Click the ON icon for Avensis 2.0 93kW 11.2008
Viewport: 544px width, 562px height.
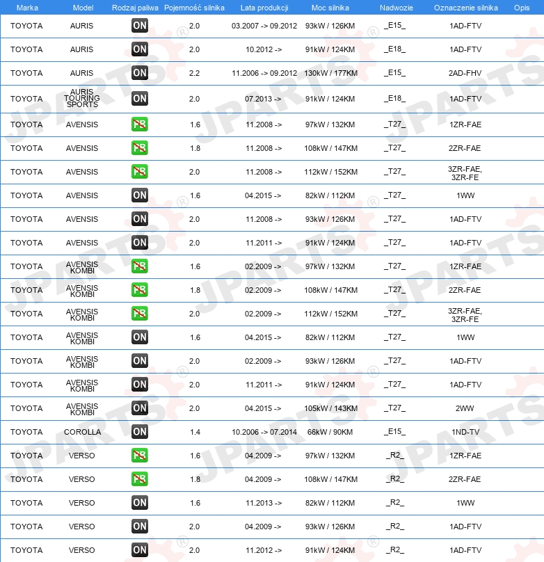(x=140, y=219)
